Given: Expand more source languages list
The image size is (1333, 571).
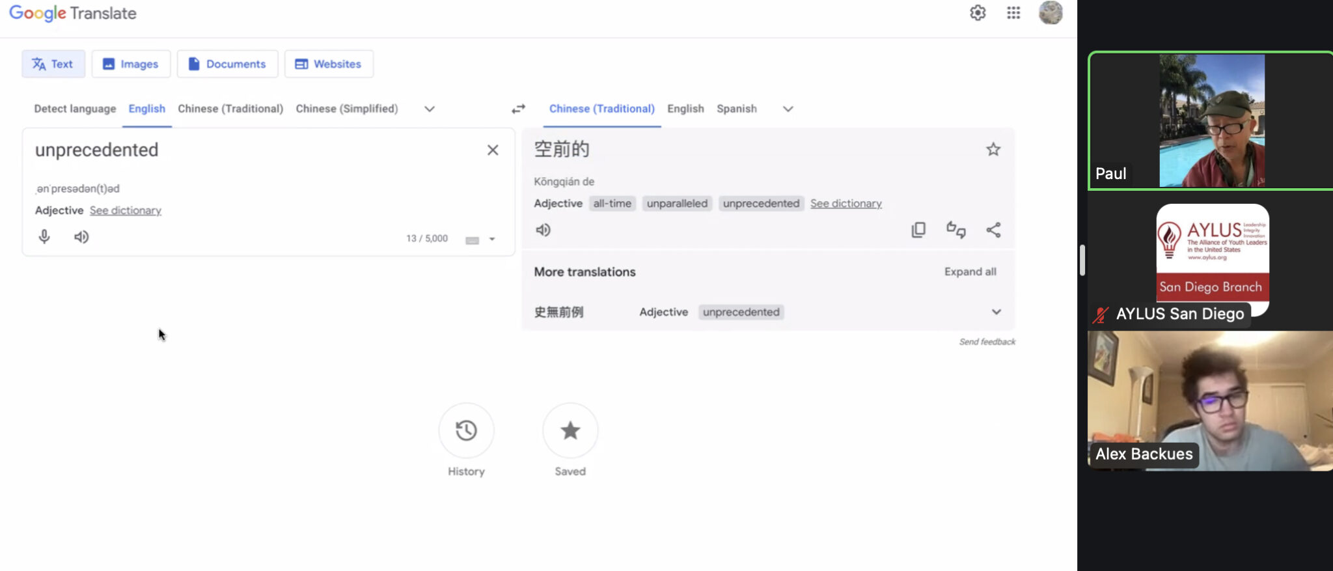Looking at the screenshot, I should [x=430, y=109].
